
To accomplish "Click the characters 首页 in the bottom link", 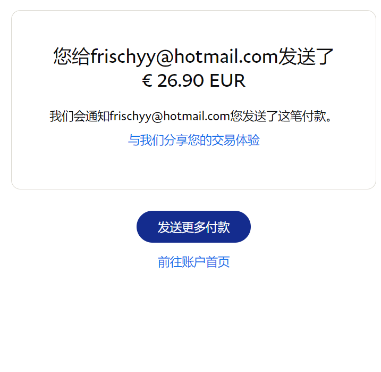I will 218,262.
